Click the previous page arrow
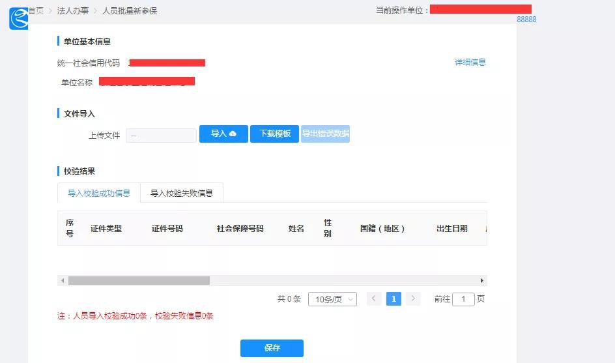 tap(374, 299)
